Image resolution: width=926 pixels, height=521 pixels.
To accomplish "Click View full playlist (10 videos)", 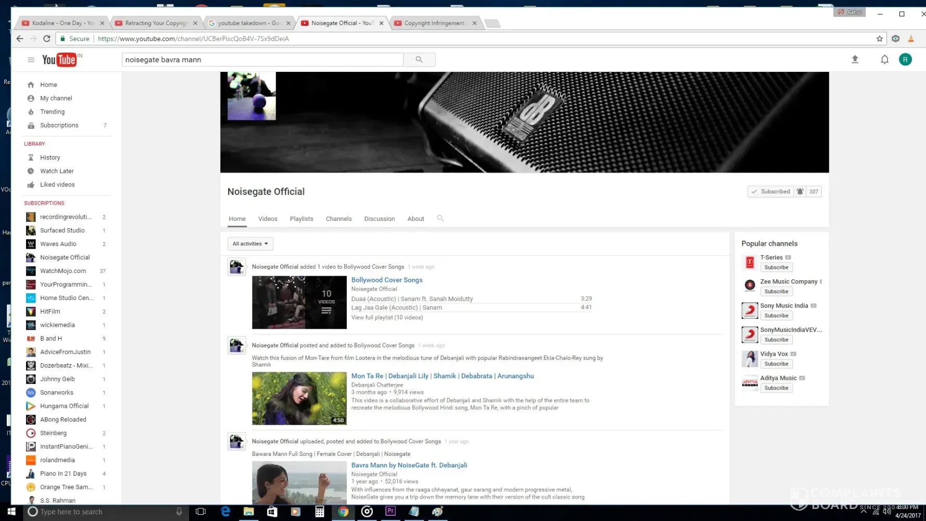I will 386,317.
